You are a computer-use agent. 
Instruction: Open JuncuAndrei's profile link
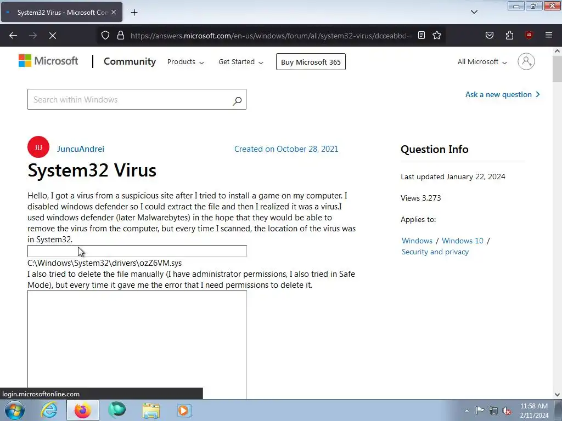pos(81,149)
